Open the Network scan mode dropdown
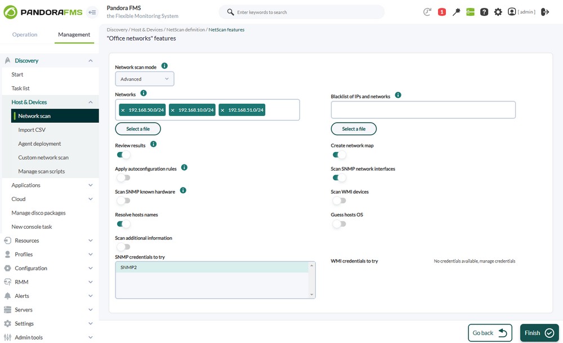The width and height of the screenshot is (563, 343). 145,79
